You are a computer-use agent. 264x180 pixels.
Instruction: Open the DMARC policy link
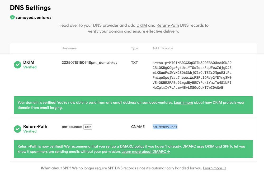pyautogui.click(x=132, y=146)
